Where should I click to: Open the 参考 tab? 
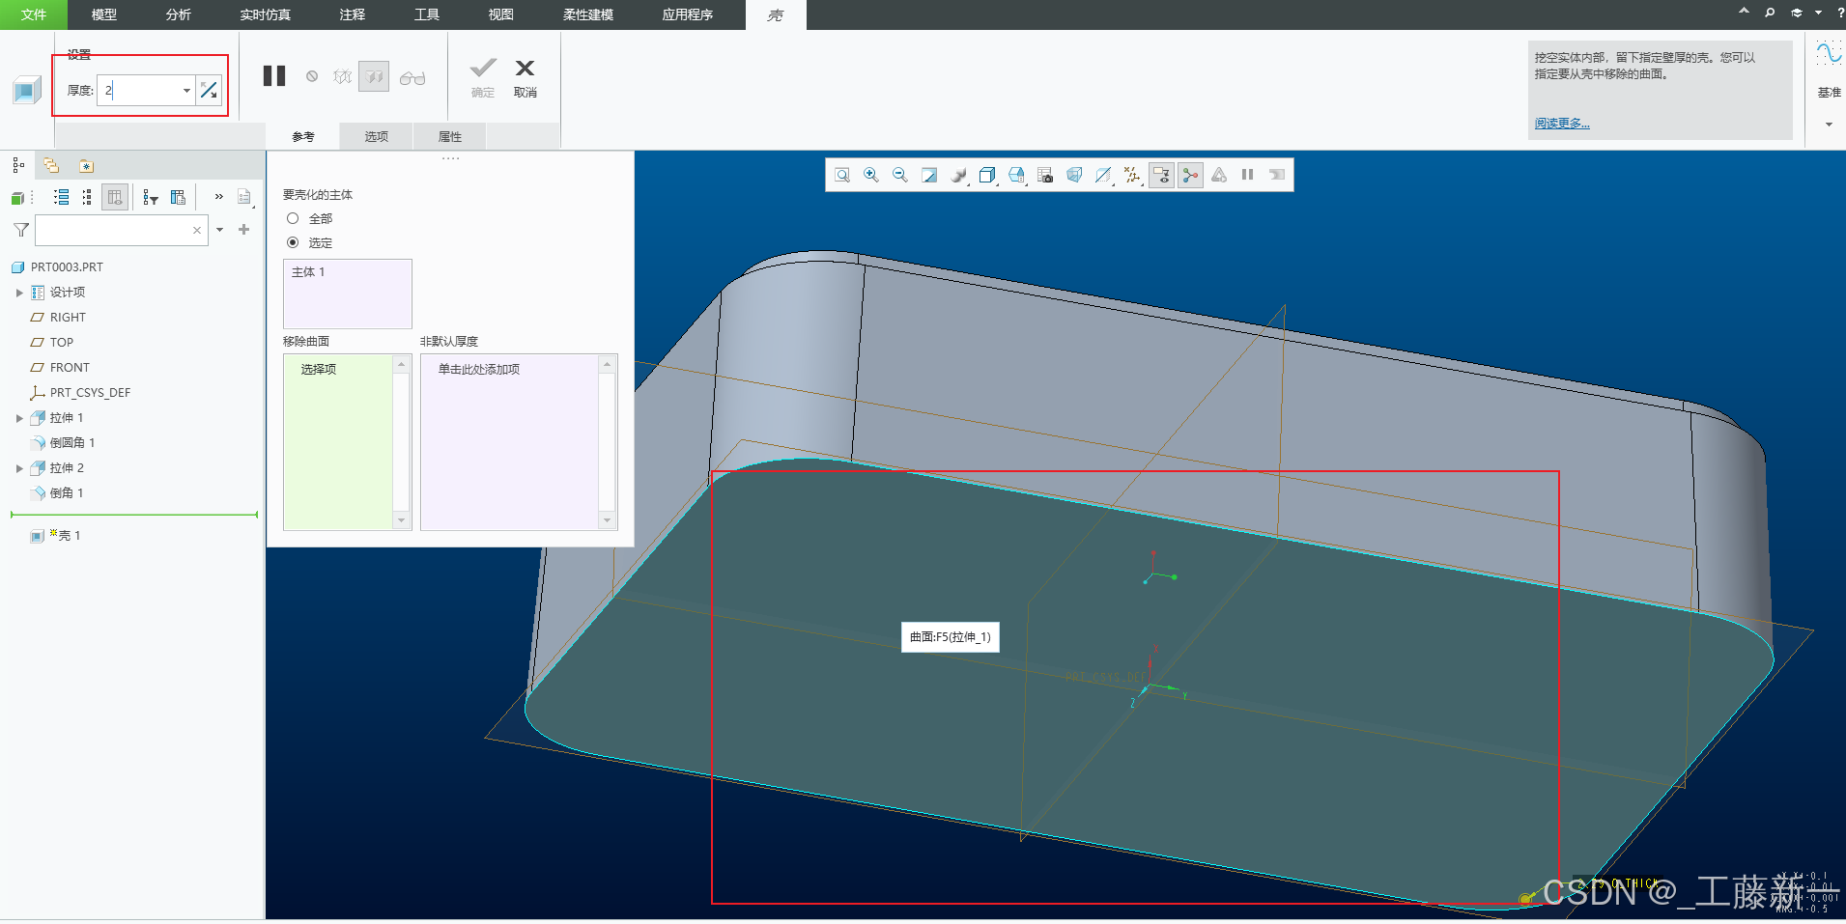point(303,137)
